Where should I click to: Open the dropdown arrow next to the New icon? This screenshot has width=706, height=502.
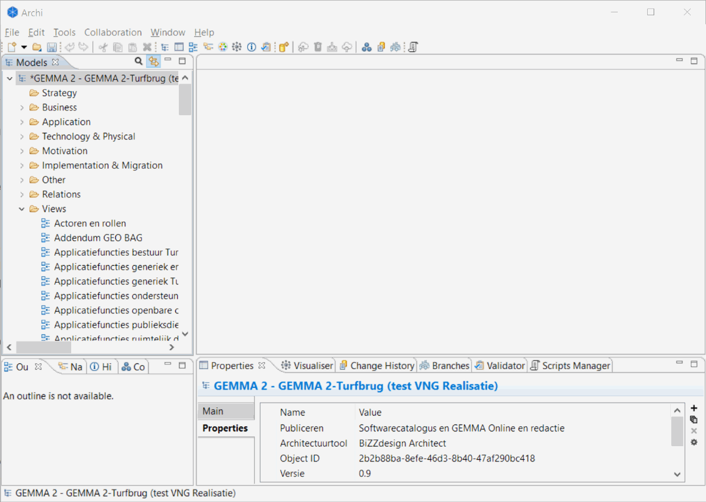(x=24, y=47)
